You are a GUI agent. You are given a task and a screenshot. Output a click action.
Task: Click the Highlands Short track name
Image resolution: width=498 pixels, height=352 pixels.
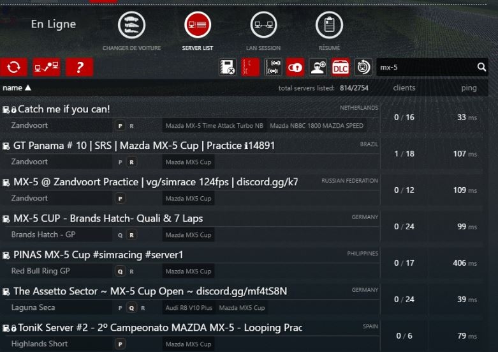click(x=40, y=344)
